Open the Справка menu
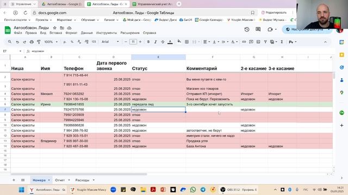The width and height of the screenshot is (348, 195). click(150, 32)
